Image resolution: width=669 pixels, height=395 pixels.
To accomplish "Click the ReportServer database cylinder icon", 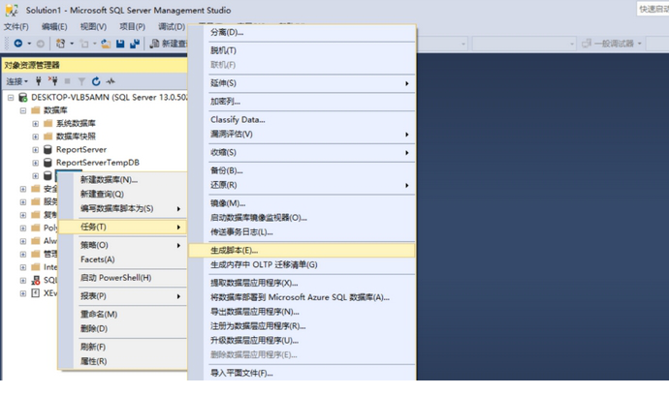I will (48, 149).
